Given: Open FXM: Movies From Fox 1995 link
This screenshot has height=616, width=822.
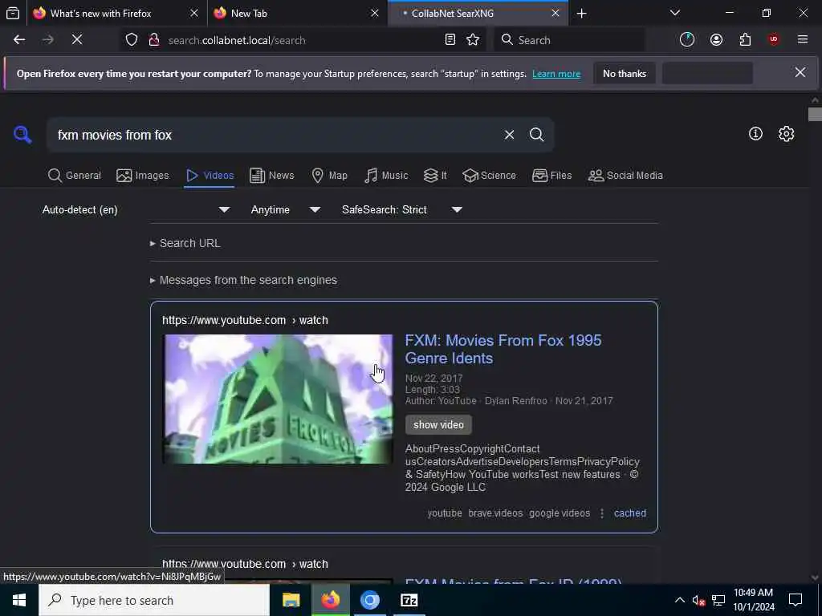Looking at the screenshot, I should 503,349.
